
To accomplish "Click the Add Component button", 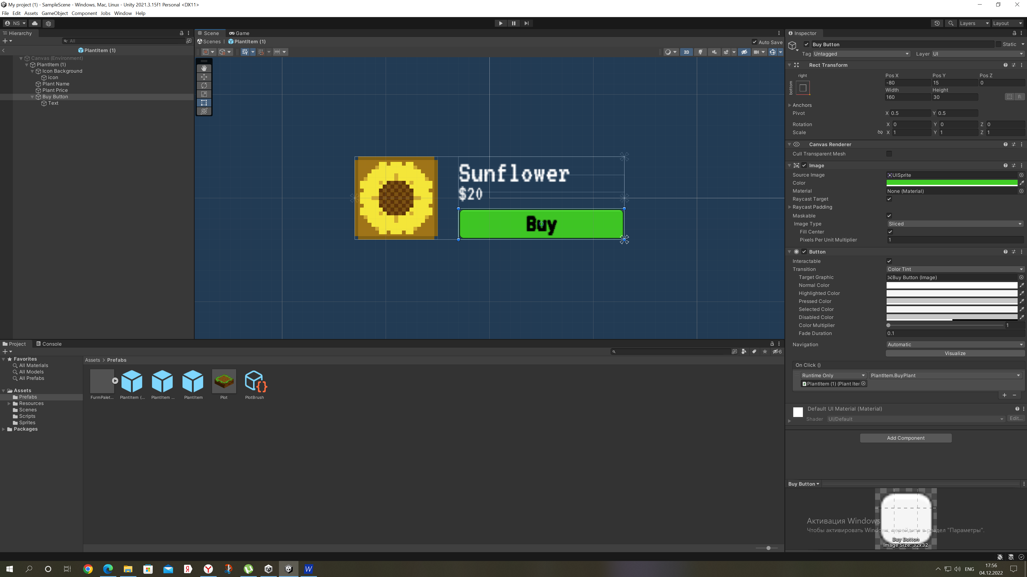I will pyautogui.click(x=905, y=438).
